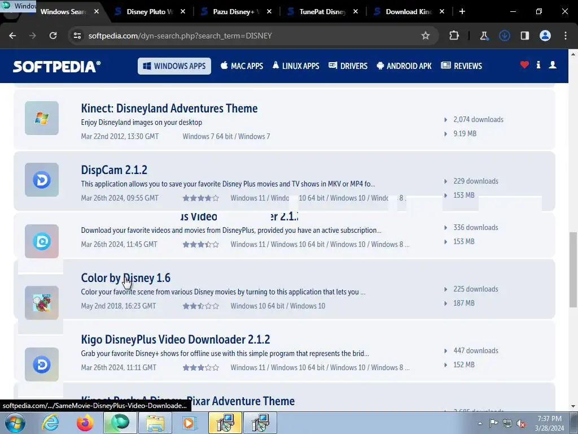This screenshot has width=578, height=434.
Task: Switch to Windows Search browser tab
Action: click(x=63, y=11)
